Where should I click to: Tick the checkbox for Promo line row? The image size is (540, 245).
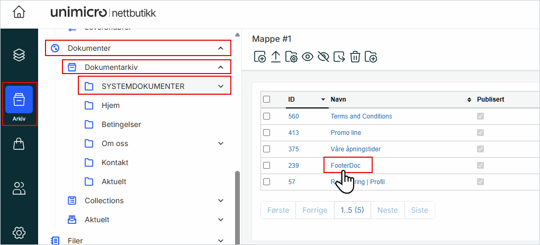click(267, 133)
